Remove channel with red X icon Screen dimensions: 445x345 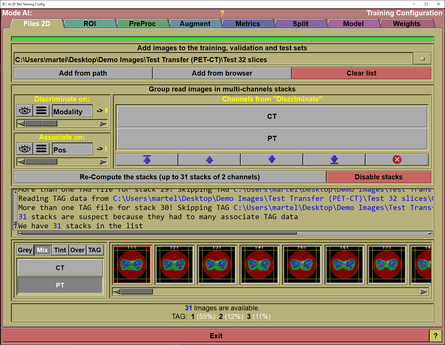pos(397,159)
